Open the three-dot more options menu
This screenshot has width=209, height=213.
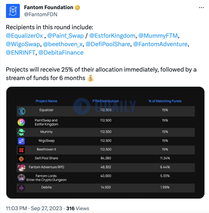tap(201, 8)
